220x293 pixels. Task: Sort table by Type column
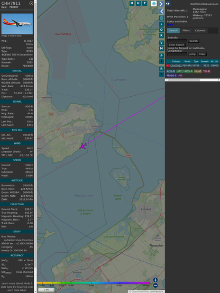click(x=196, y=61)
